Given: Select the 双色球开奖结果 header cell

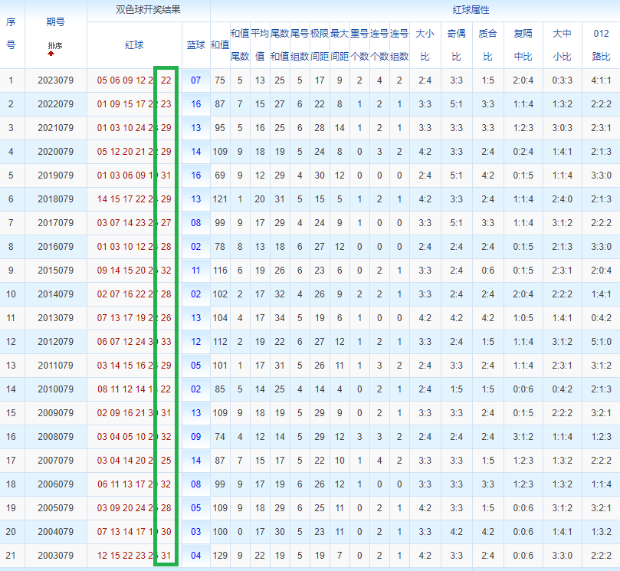Looking at the screenshot, I should click(148, 10).
